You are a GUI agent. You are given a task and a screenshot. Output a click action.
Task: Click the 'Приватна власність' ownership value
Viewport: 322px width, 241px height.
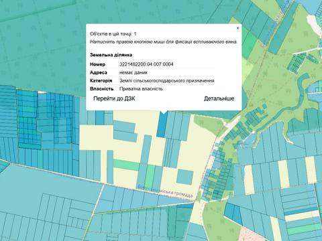click(141, 89)
